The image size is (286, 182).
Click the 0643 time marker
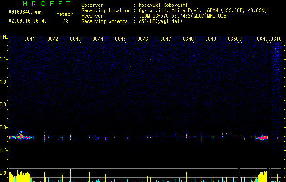pos(75,39)
